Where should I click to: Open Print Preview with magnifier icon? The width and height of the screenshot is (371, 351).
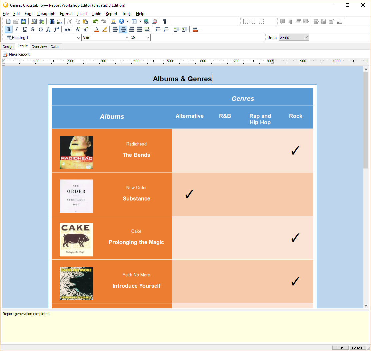(x=34, y=21)
